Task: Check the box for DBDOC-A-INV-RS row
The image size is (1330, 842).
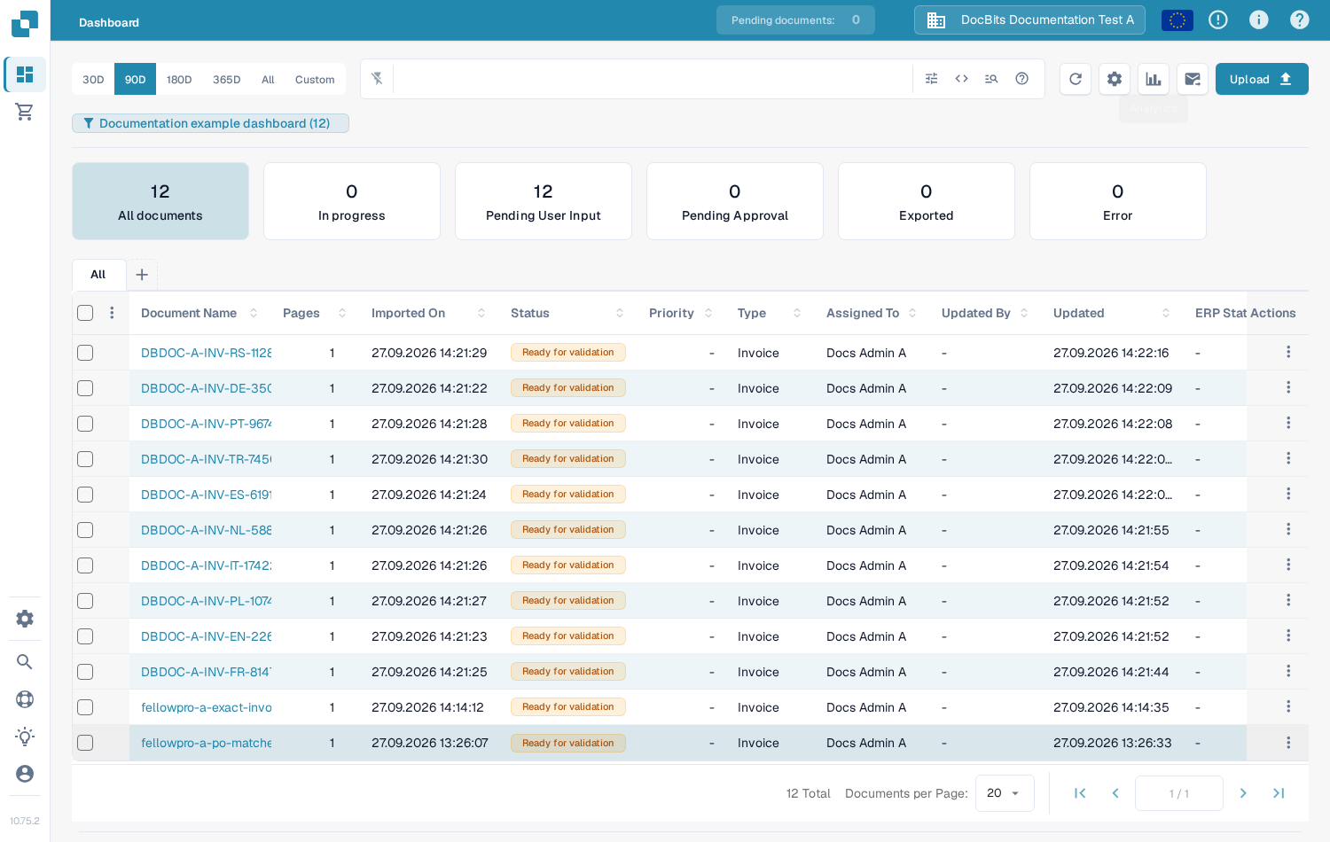Action: point(85,353)
